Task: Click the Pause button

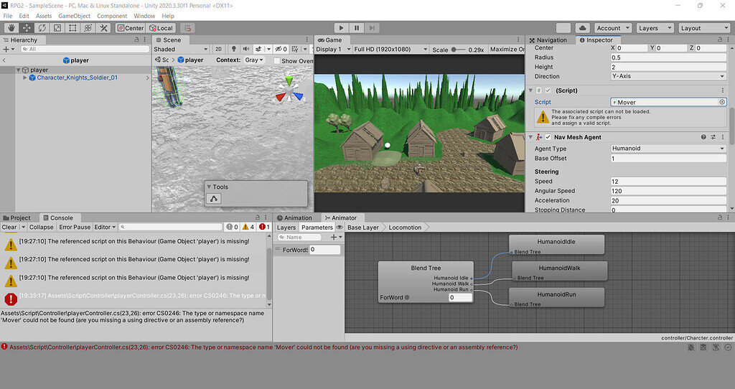Action: pyautogui.click(x=356, y=28)
